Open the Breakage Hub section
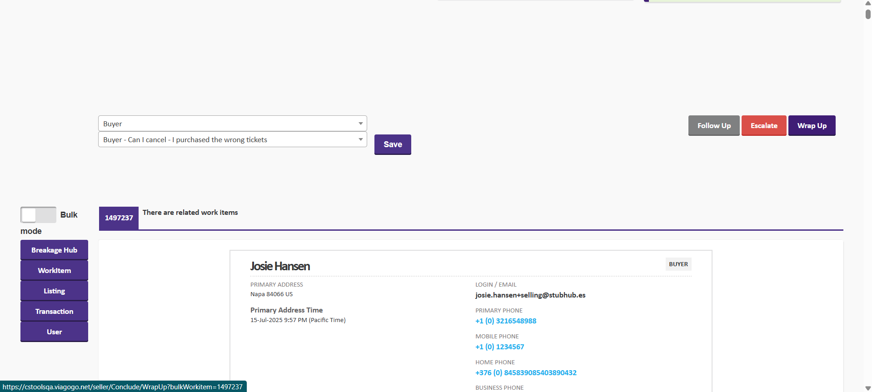Screen dimensions: 872x392 tap(54, 250)
